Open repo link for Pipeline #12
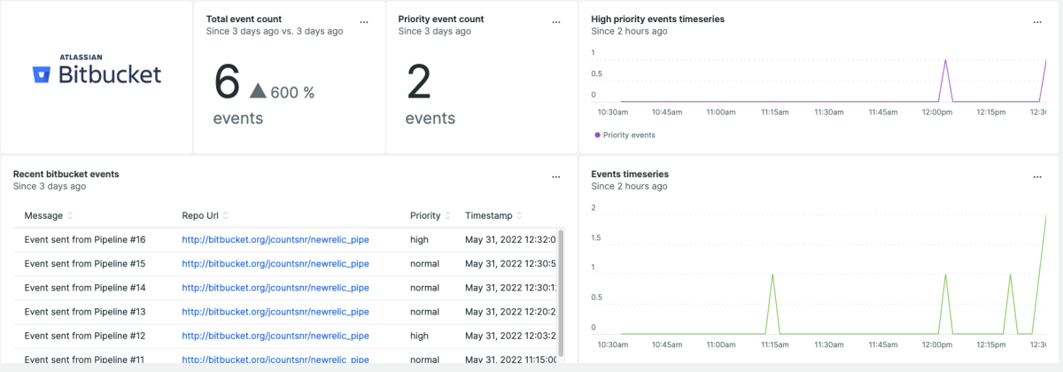Screen dimensions: 1063x372 pyautogui.click(x=275, y=336)
